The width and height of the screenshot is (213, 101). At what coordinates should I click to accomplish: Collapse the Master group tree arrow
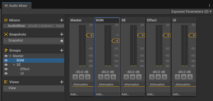[10, 56]
